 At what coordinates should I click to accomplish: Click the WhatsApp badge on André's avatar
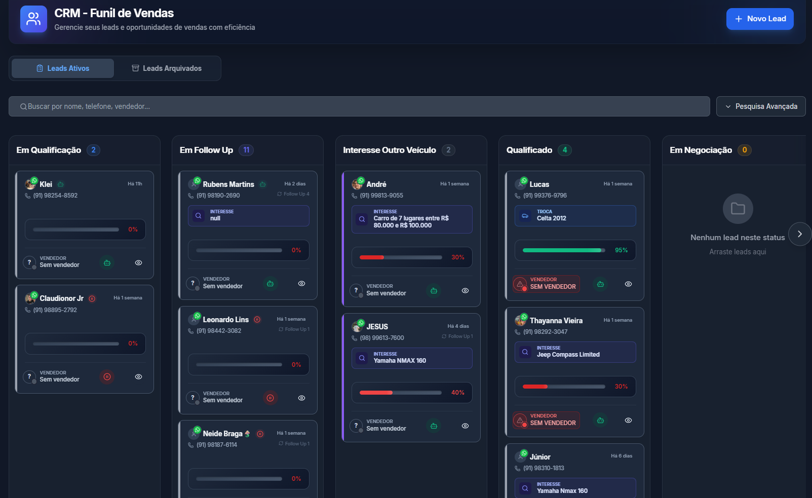click(361, 181)
